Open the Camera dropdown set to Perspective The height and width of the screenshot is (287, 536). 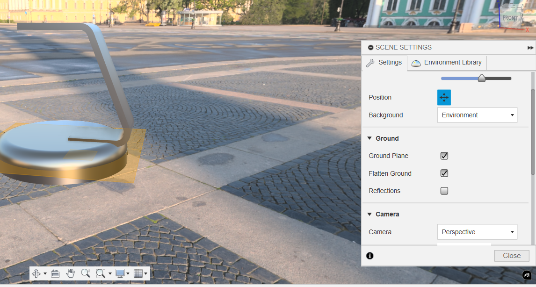pos(477,232)
